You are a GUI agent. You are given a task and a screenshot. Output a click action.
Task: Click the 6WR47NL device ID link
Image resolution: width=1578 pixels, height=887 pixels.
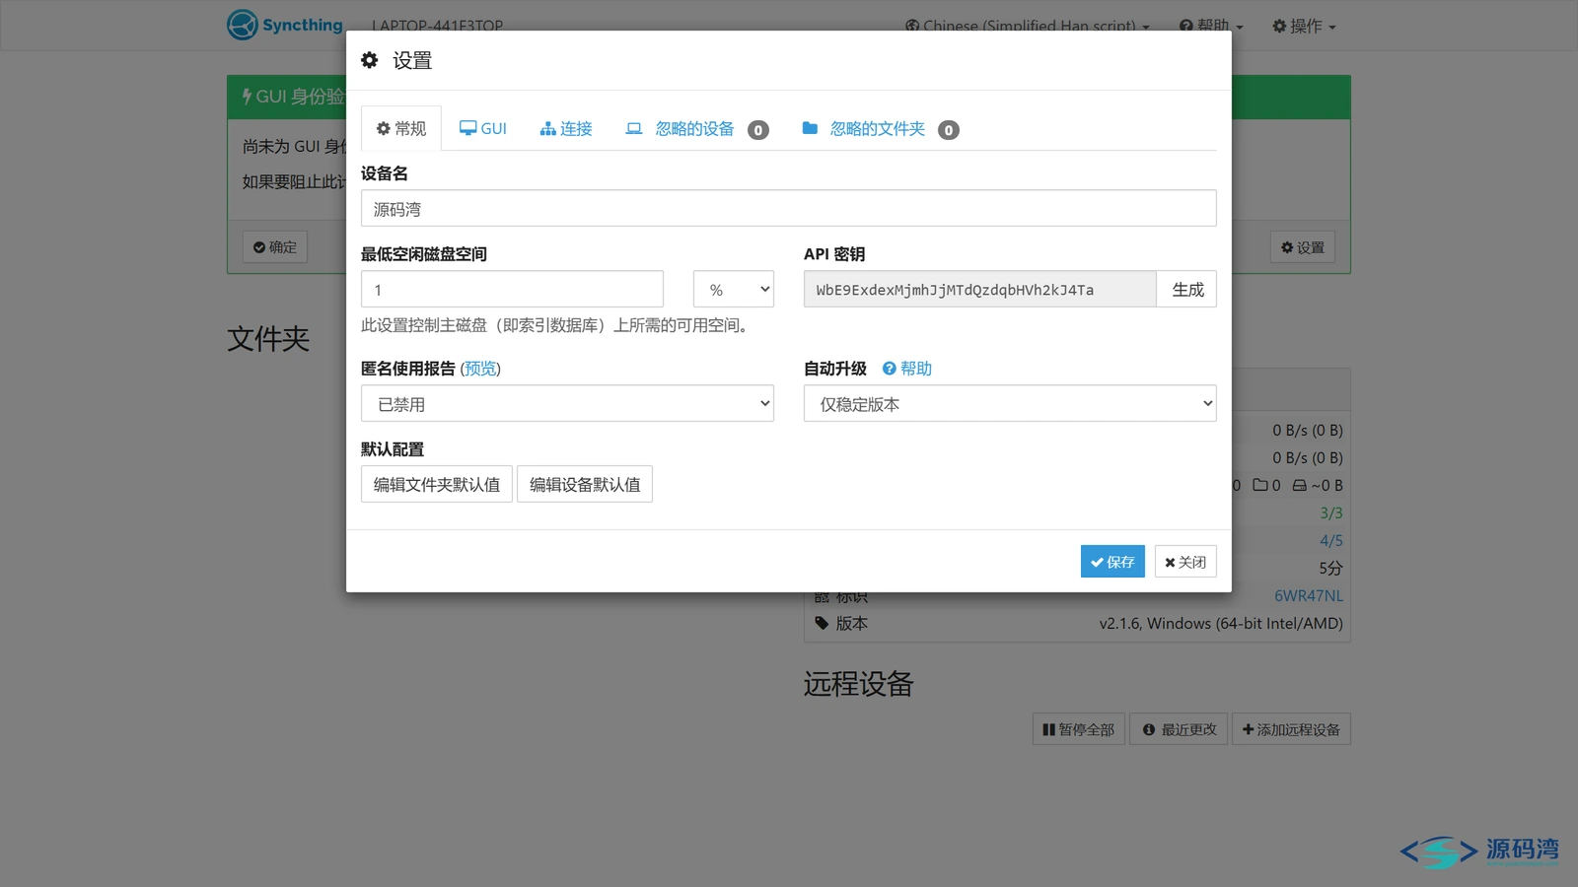(x=1309, y=595)
